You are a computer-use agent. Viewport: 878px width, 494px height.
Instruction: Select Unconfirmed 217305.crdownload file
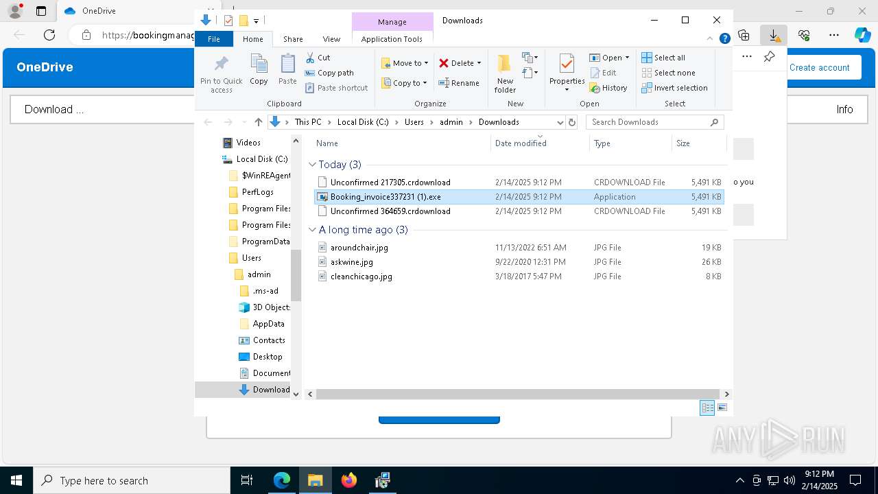[x=519, y=183]
